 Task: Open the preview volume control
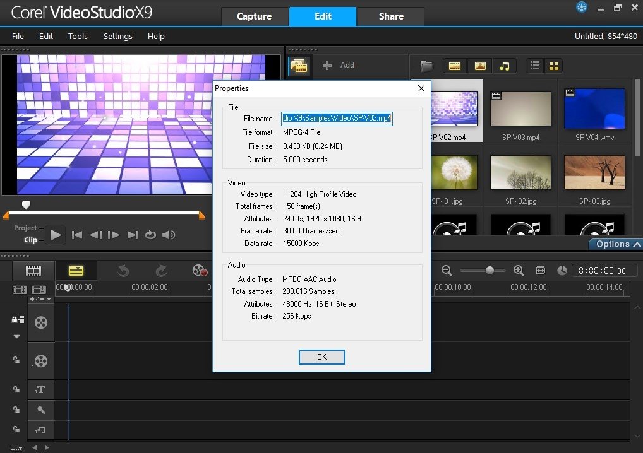coord(169,235)
